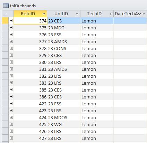
Task: Open the ReloID column filter dropdown
Action: 44,14
